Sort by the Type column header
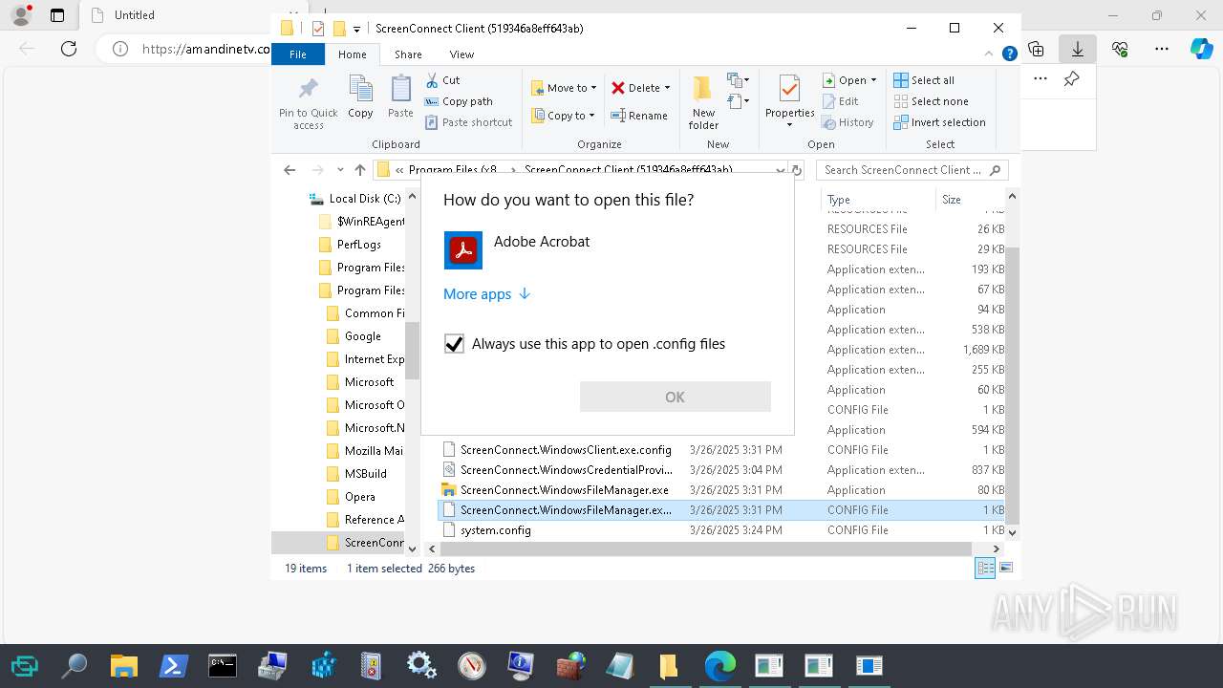Viewport: 1223px width, 688px height. coord(877,199)
